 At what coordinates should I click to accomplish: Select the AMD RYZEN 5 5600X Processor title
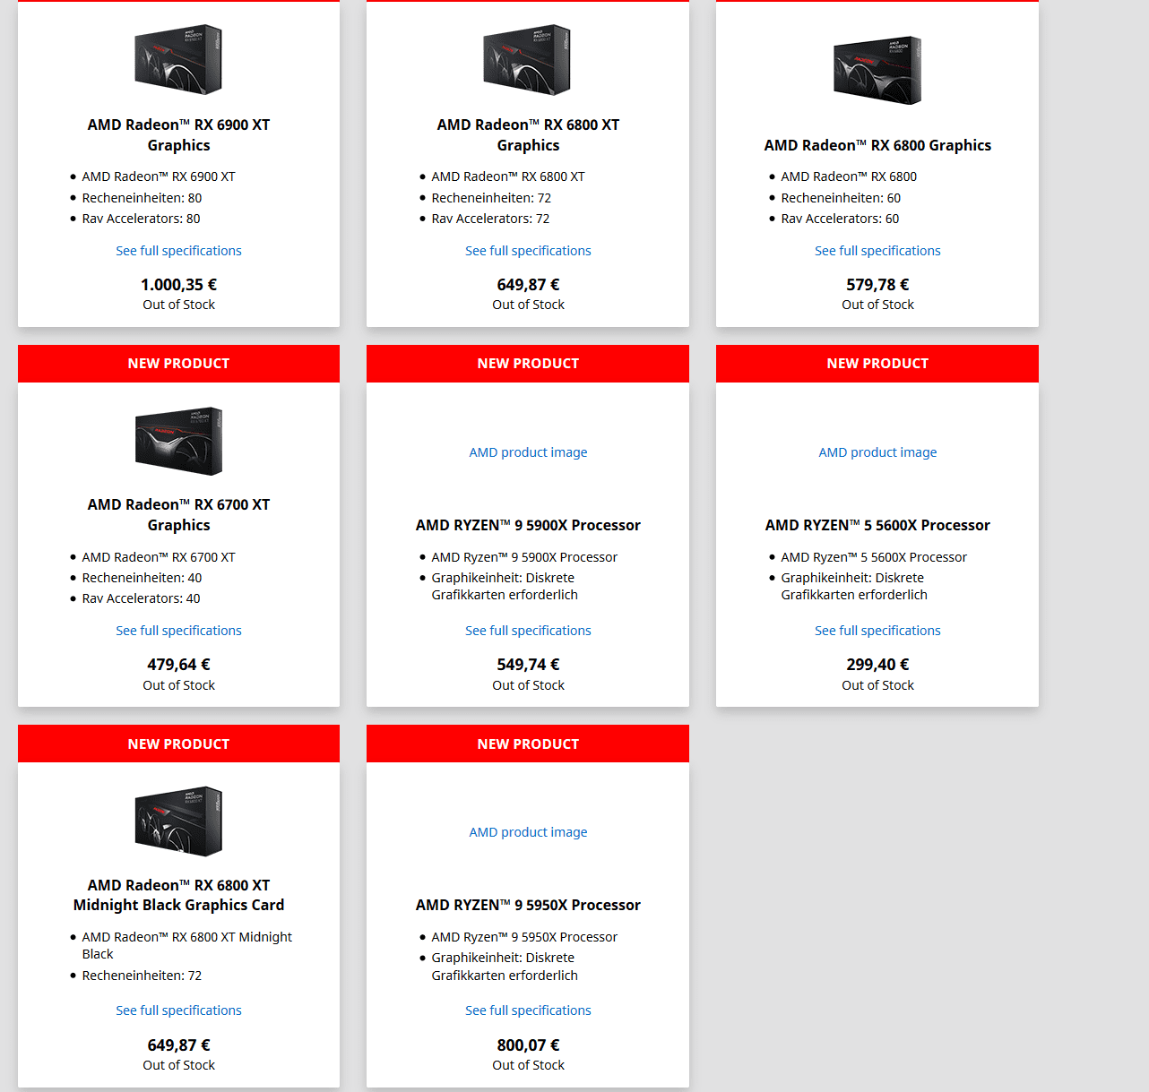pyautogui.click(x=877, y=525)
